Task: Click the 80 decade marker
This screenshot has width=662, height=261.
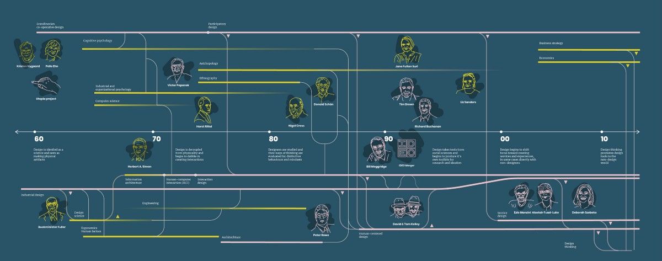Action: click(273, 139)
